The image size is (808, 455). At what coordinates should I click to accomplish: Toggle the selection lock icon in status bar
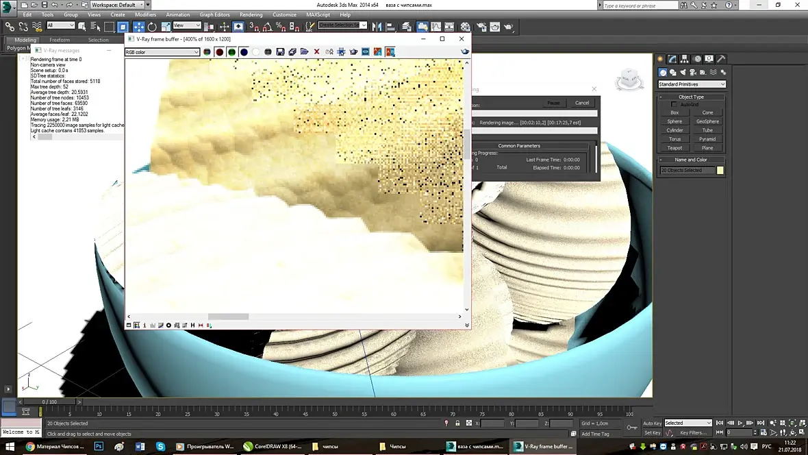(457, 423)
